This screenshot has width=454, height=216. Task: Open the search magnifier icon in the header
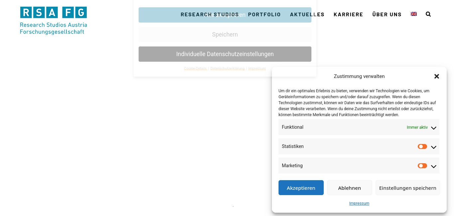pyautogui.click(x=428, y=14)
